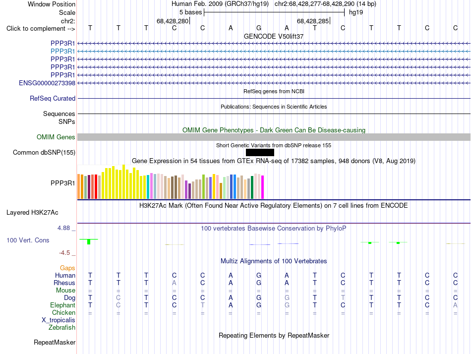The image size is (471, 354).
Task: Click the X_tropicalis alignment row label
Action: click(x=59, y=320)
